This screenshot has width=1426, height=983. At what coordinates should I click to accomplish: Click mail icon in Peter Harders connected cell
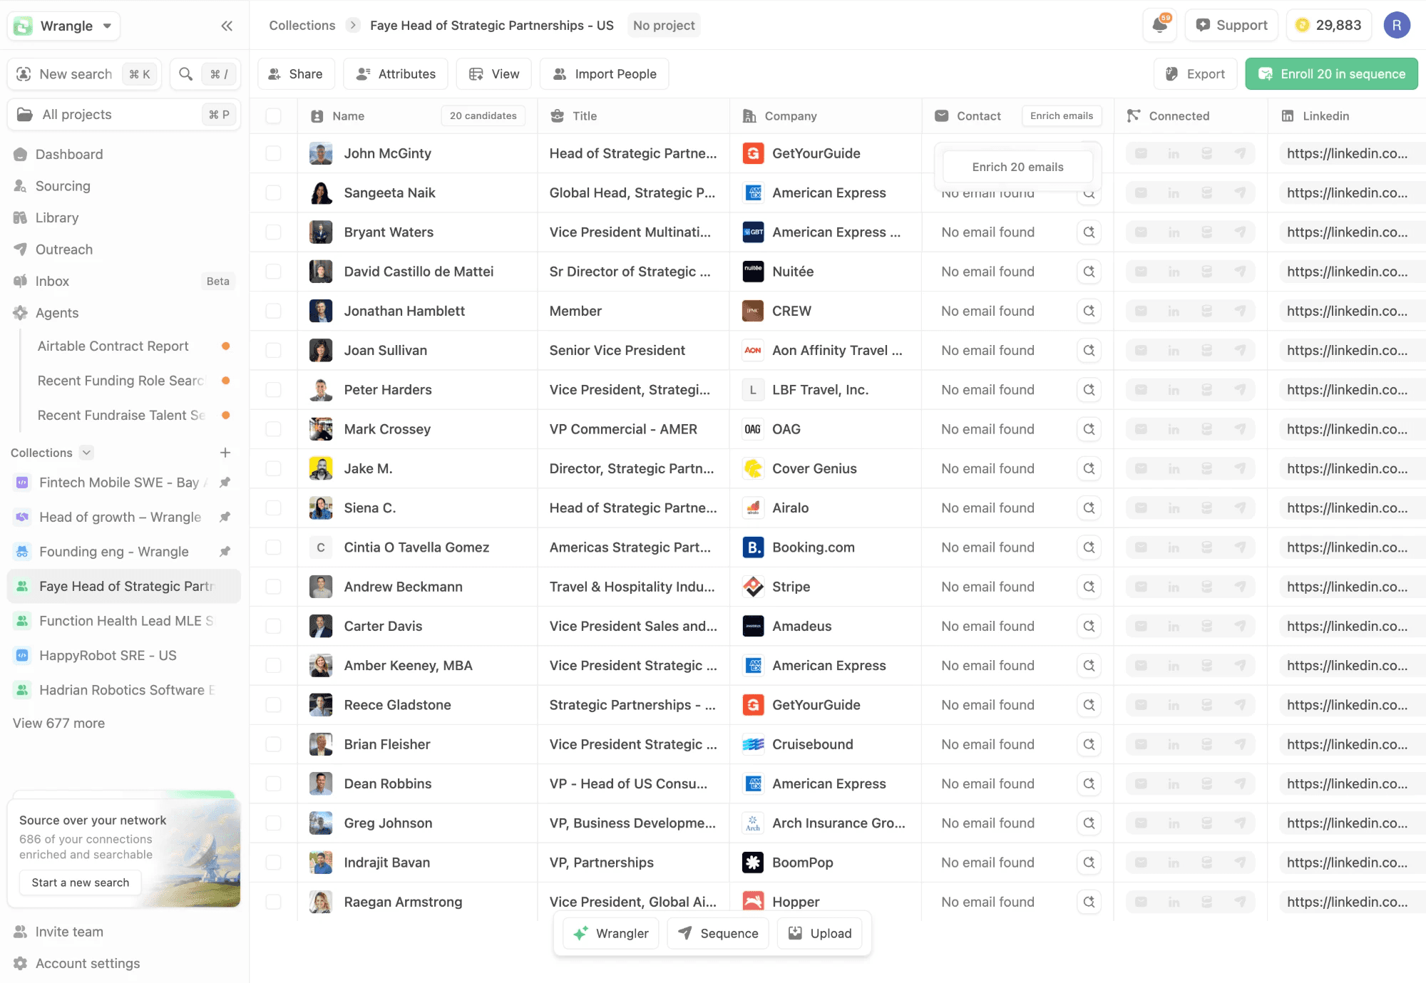click(1141, 390)
